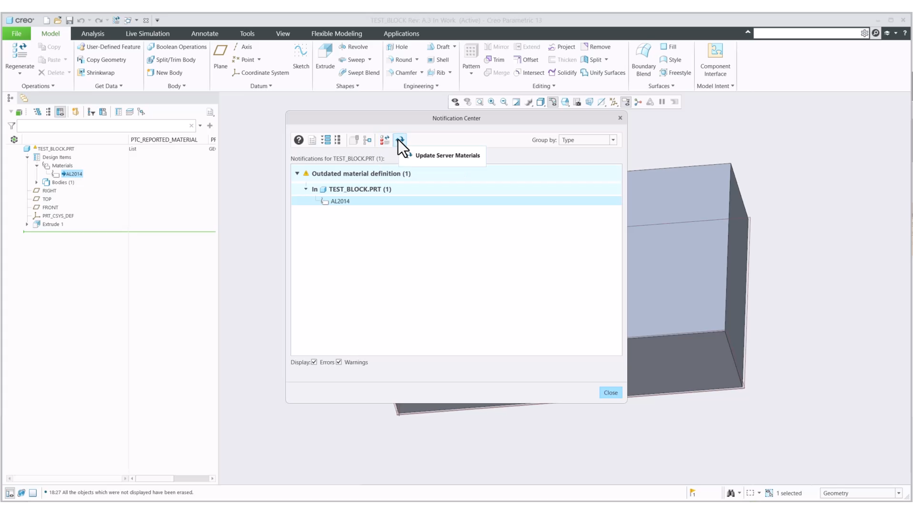Open the Component Interface tool
The height and width of the screenshot is (514, 913).
tap(715, 56)
